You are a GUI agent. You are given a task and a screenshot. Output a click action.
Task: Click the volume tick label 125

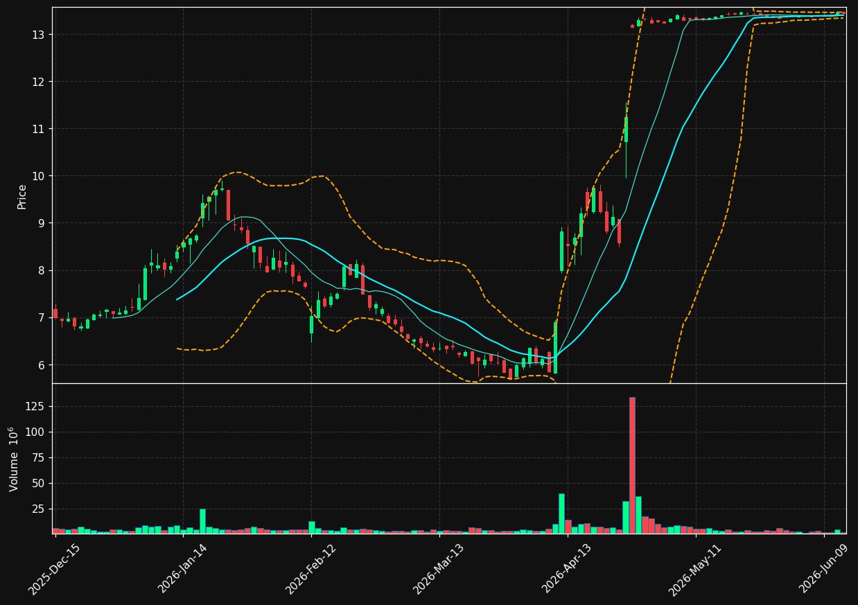click(36, 407)
